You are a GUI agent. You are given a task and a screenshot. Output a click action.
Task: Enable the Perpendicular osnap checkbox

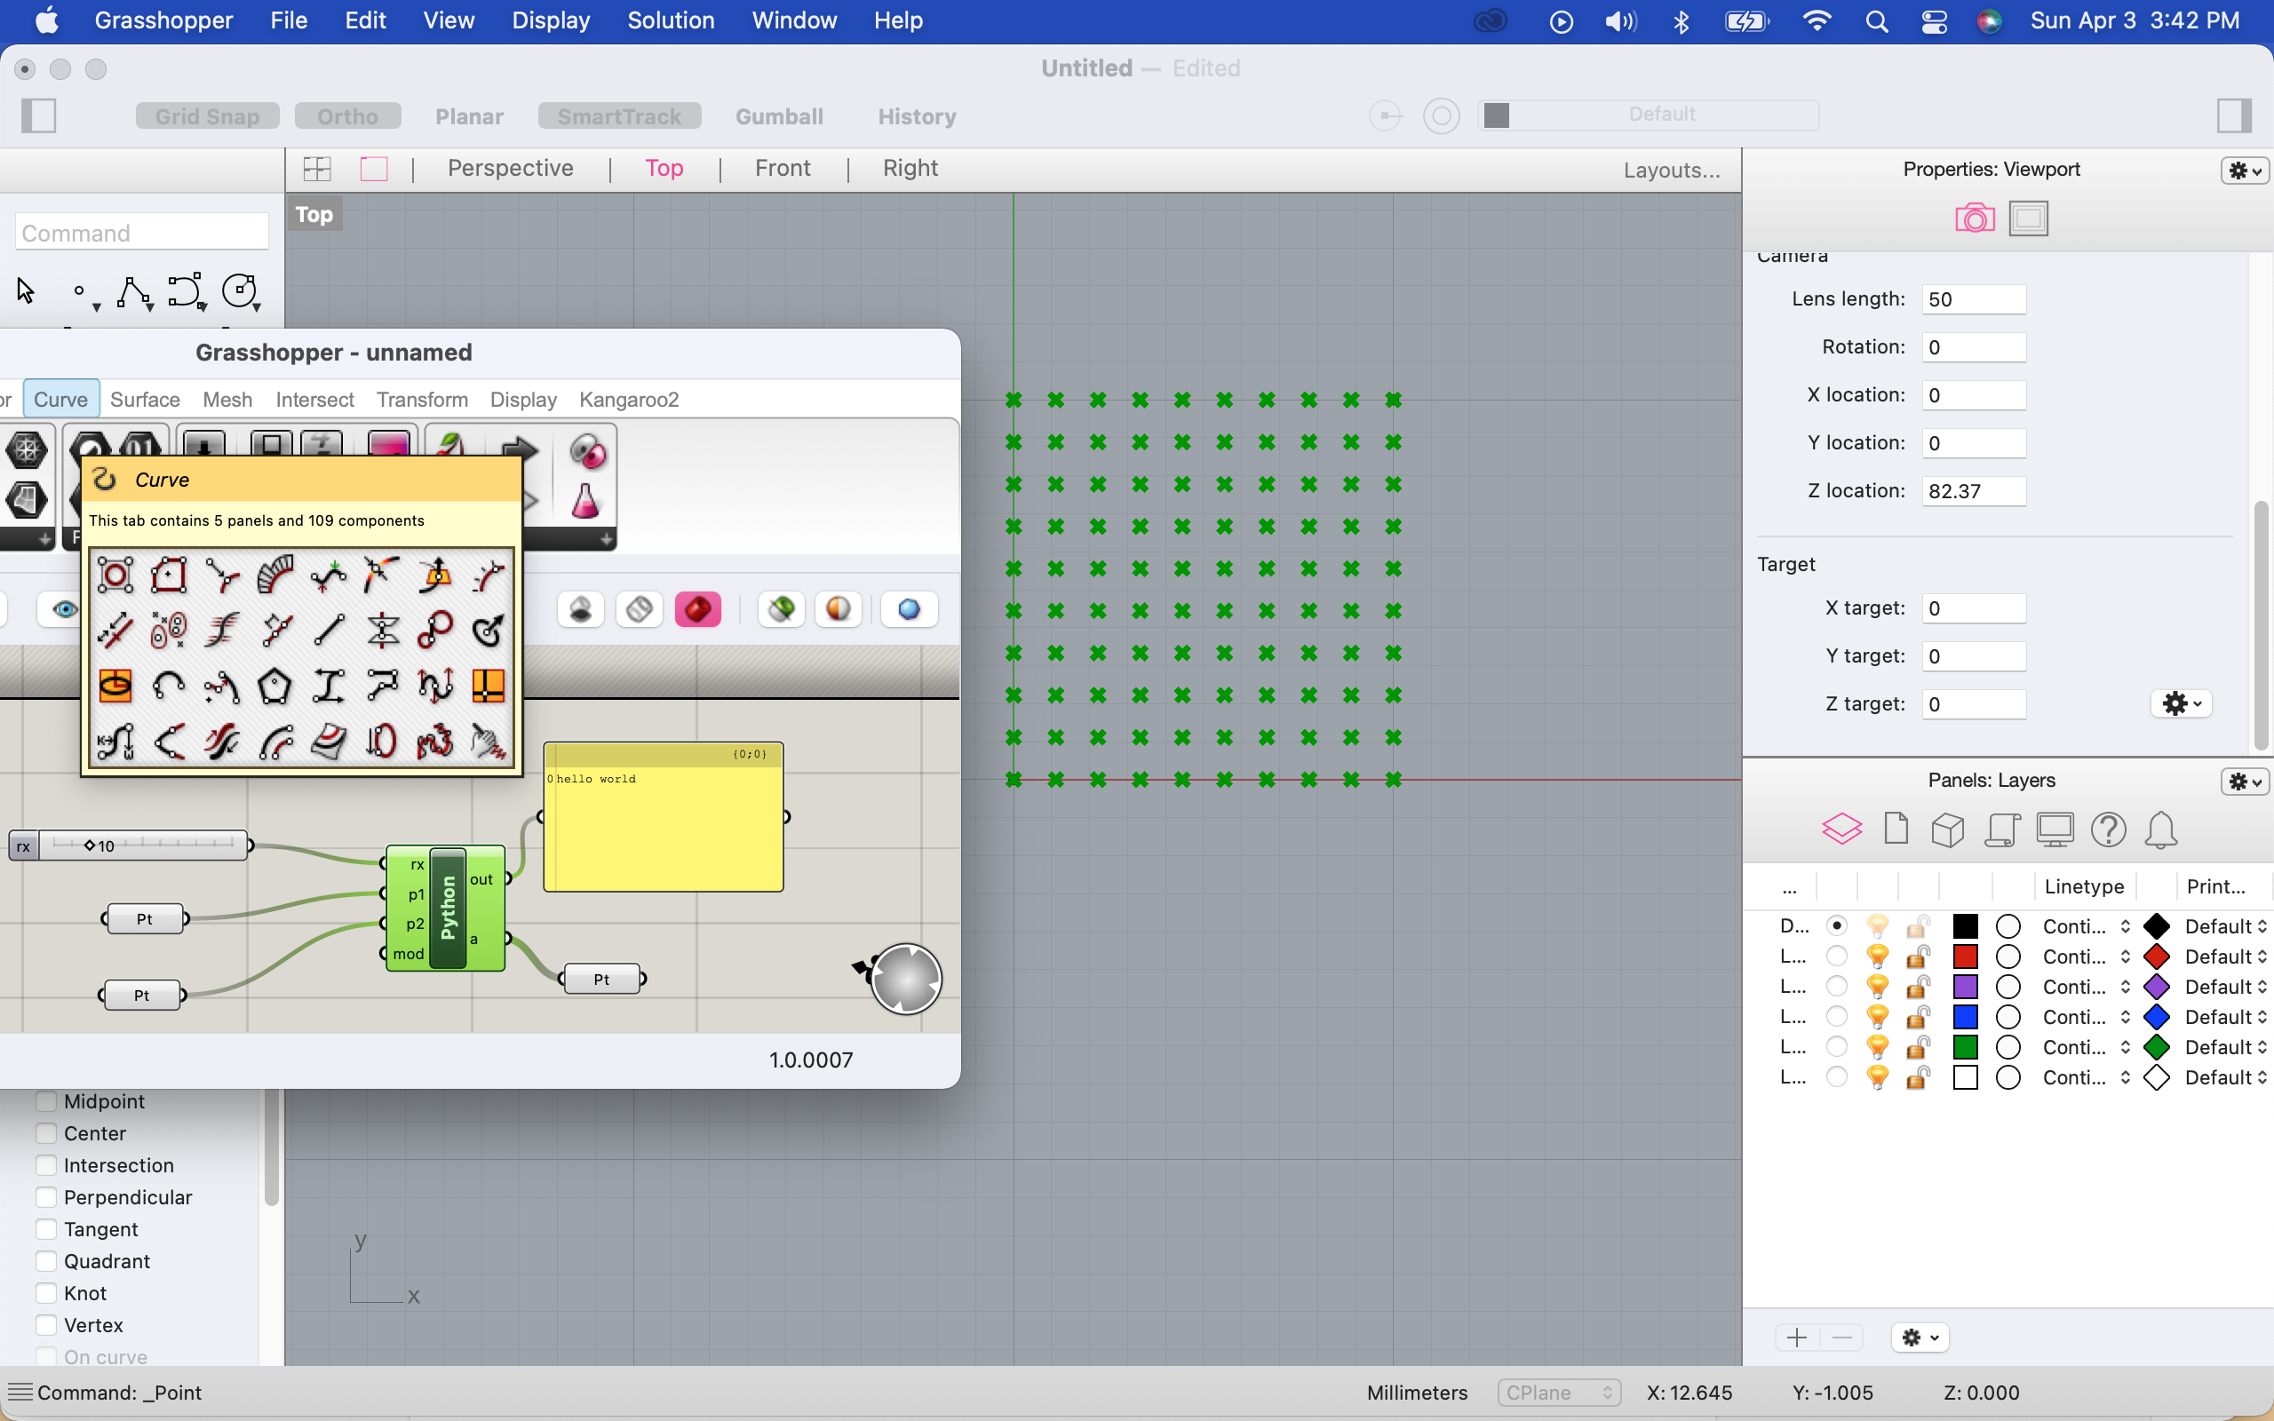(x=46, y=1196)
